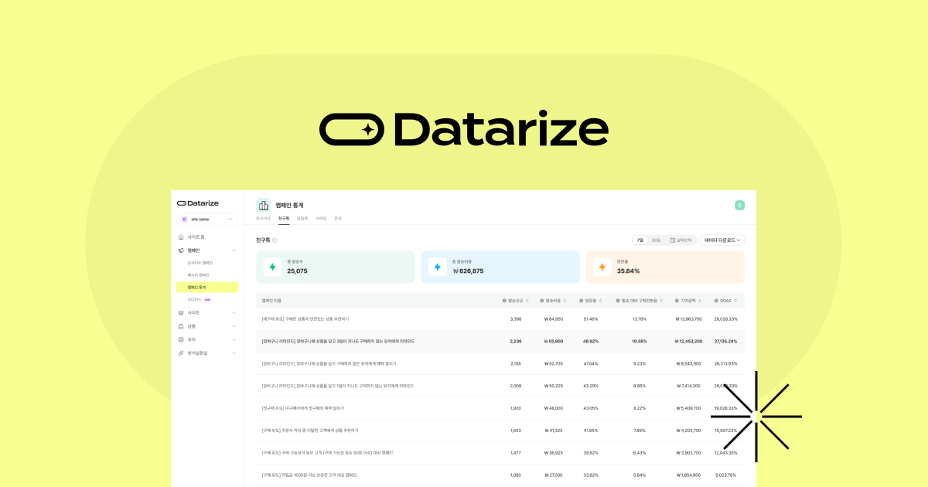This screenshot has height=487, width=928.
Task: Sort by 발송성공 using its sort arrows
Action: pos(527,300)
